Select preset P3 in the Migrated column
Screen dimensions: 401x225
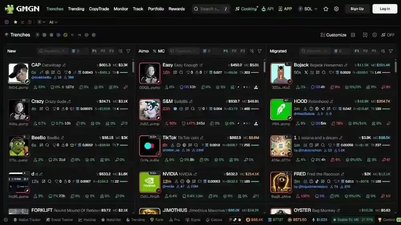374,51
